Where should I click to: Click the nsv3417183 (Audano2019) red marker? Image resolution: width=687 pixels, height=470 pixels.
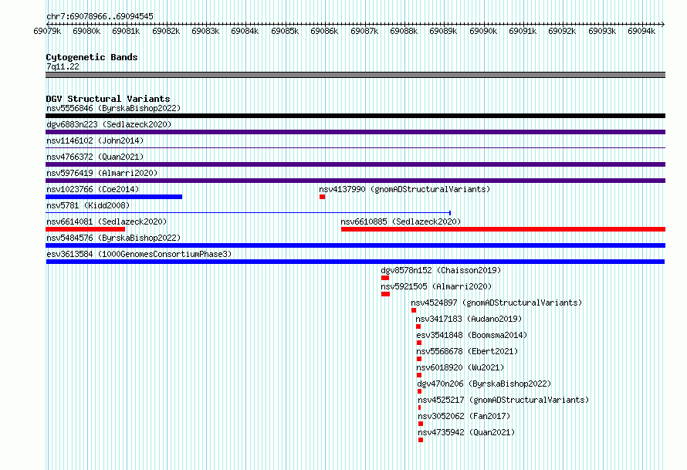coord(418,326)
